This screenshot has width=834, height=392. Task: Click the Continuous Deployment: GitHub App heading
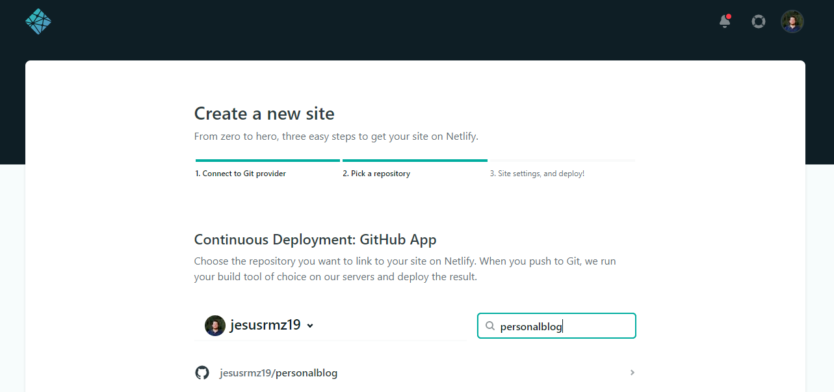point(315,239)
